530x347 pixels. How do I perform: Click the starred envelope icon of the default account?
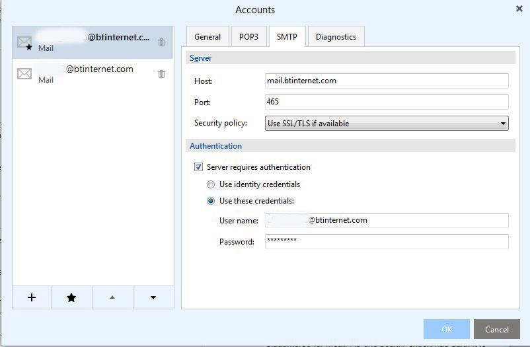(24, 43)
